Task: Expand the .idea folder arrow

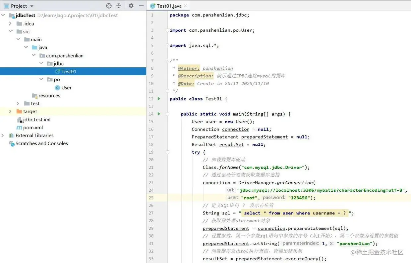Action: [10, 23]
